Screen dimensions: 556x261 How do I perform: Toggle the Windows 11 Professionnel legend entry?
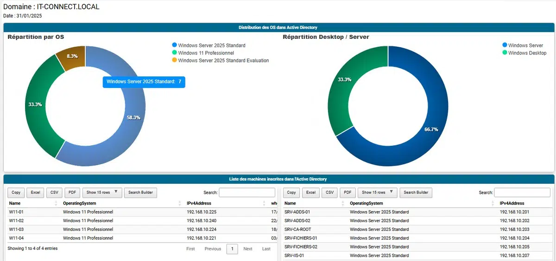[207, 53]
